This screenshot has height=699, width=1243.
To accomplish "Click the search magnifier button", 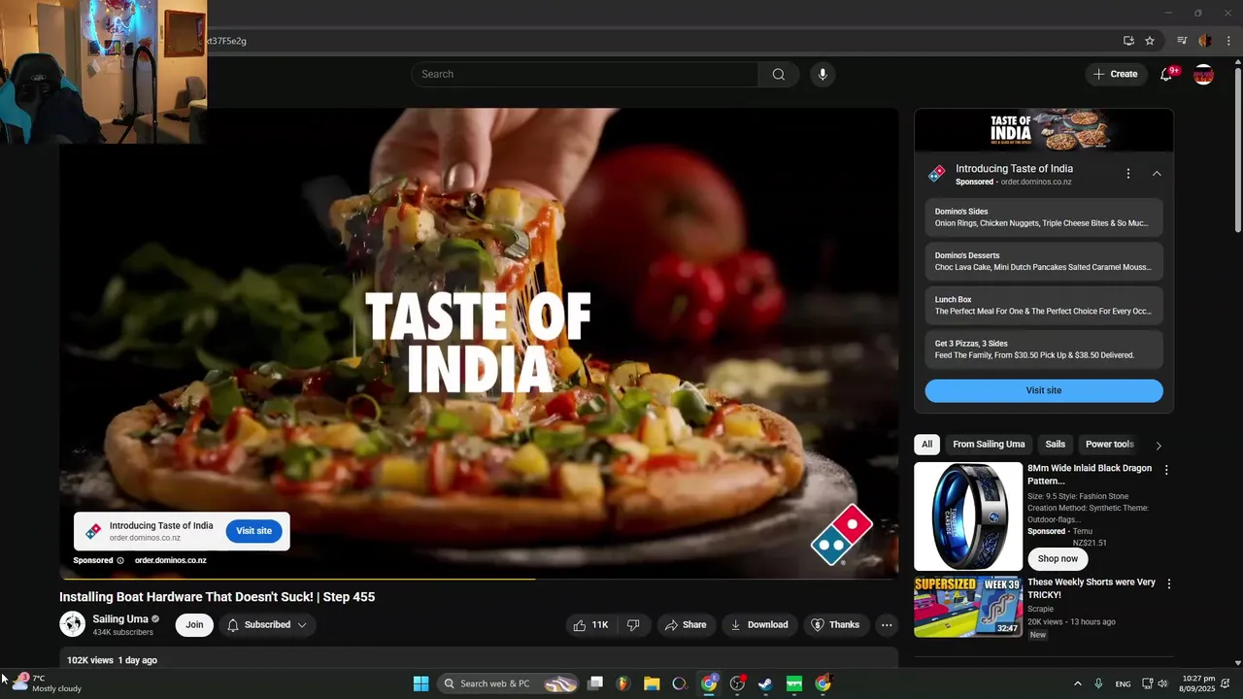I will point(778,75).
